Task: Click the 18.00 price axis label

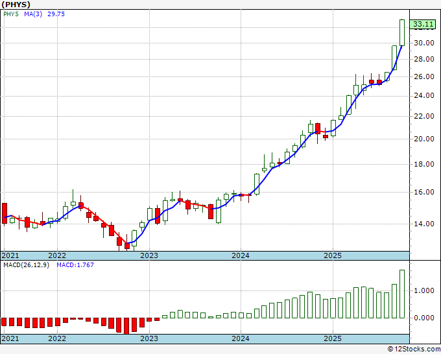Action: [424, 164]
